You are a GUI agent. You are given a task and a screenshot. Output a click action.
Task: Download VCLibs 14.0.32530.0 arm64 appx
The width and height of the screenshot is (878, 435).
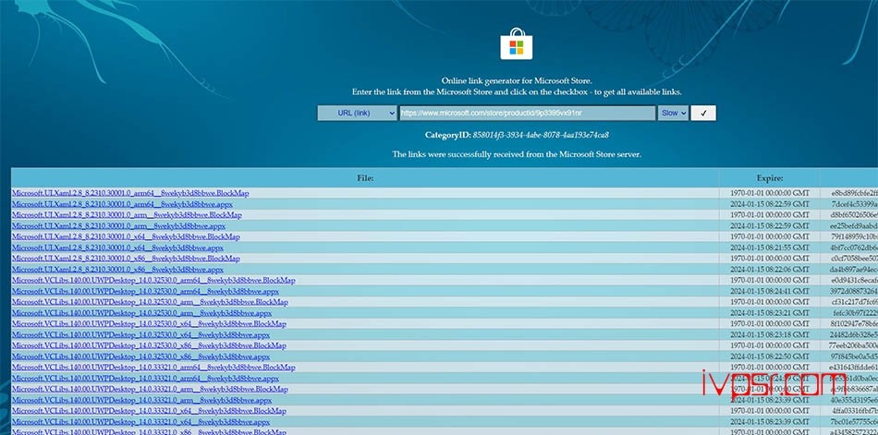click(145, 292)
